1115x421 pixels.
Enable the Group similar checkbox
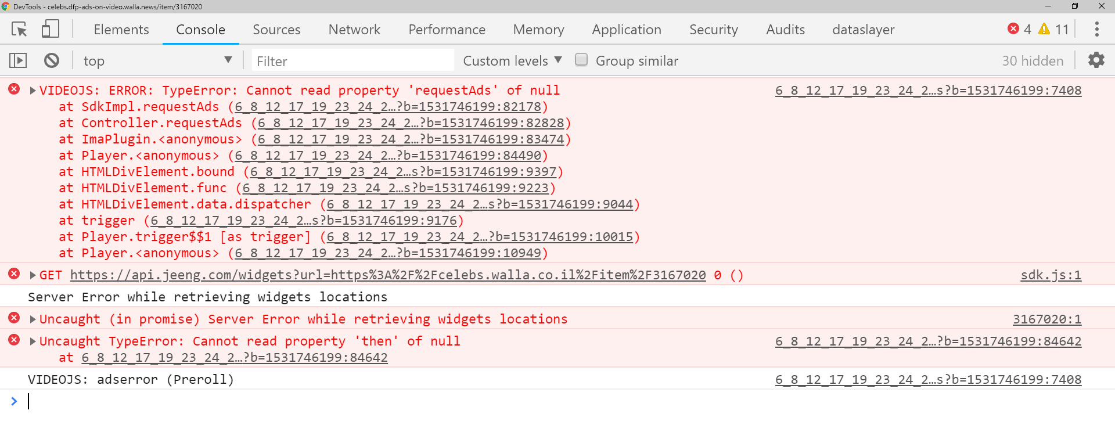pyautogui.click(x=581, y=59)
